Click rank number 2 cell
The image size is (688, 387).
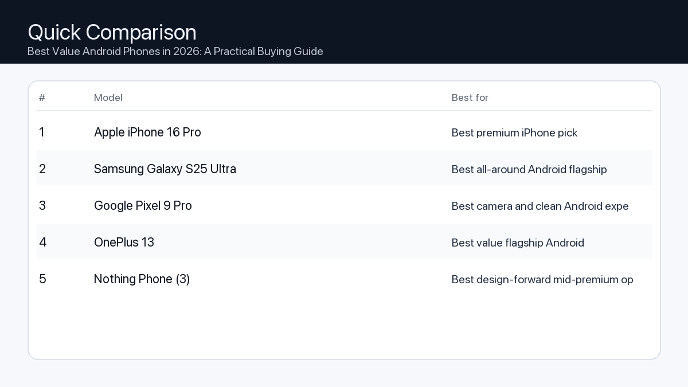[42, 169]
